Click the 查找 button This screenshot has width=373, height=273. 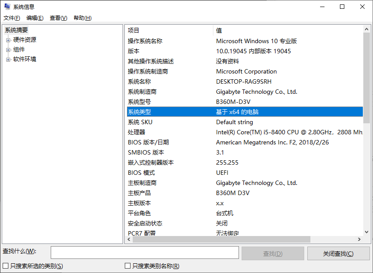click(x=272, y=253)
